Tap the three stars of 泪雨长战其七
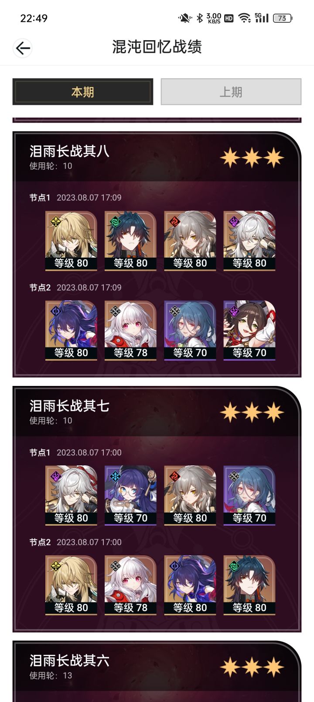 tap(252, 412)
